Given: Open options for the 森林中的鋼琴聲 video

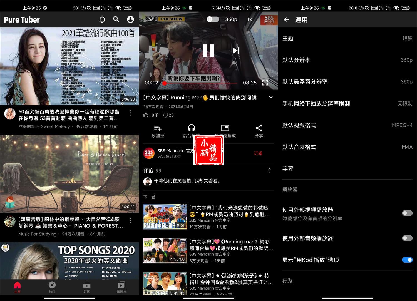Looking at the screenshot, I should point(131,220).
